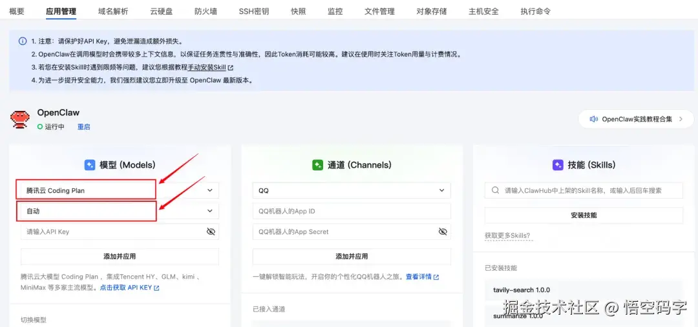Select tavily-search 1.0.0 installed skill
698x327 pixels.
tap(584, 290)
